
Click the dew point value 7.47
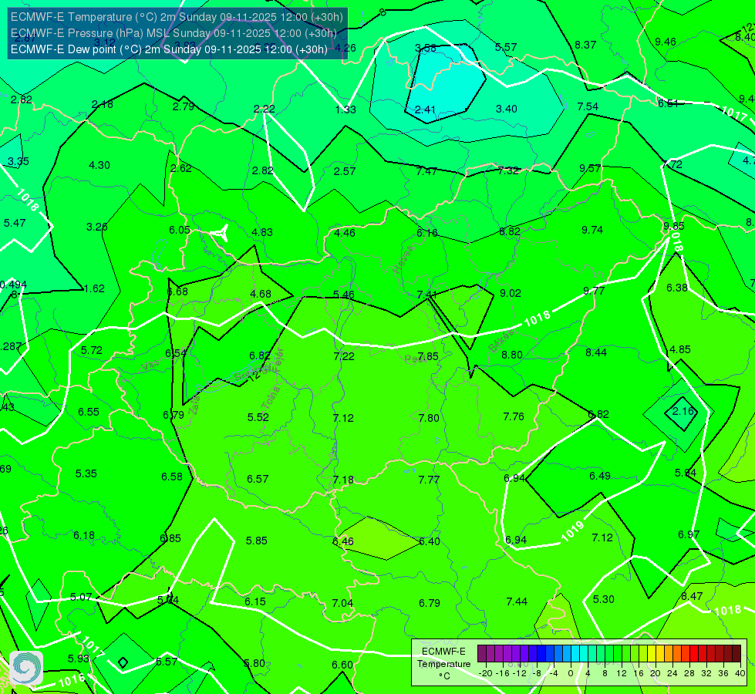pyautogui.click(x=426, y=171)
